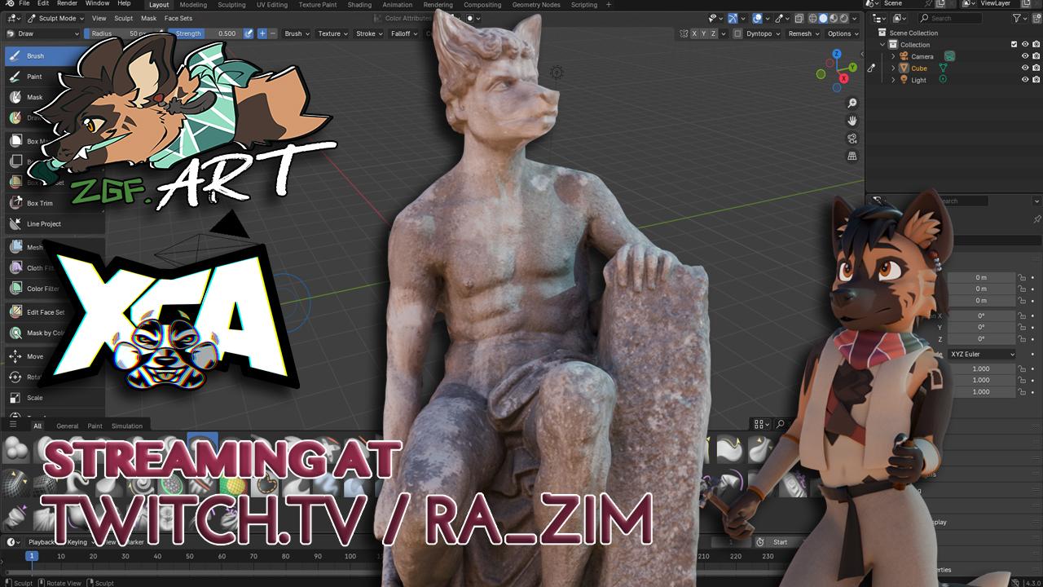1043x587 pixels.
Task: Set brush direction to Add with plus icon
Action: click(262, 33)
